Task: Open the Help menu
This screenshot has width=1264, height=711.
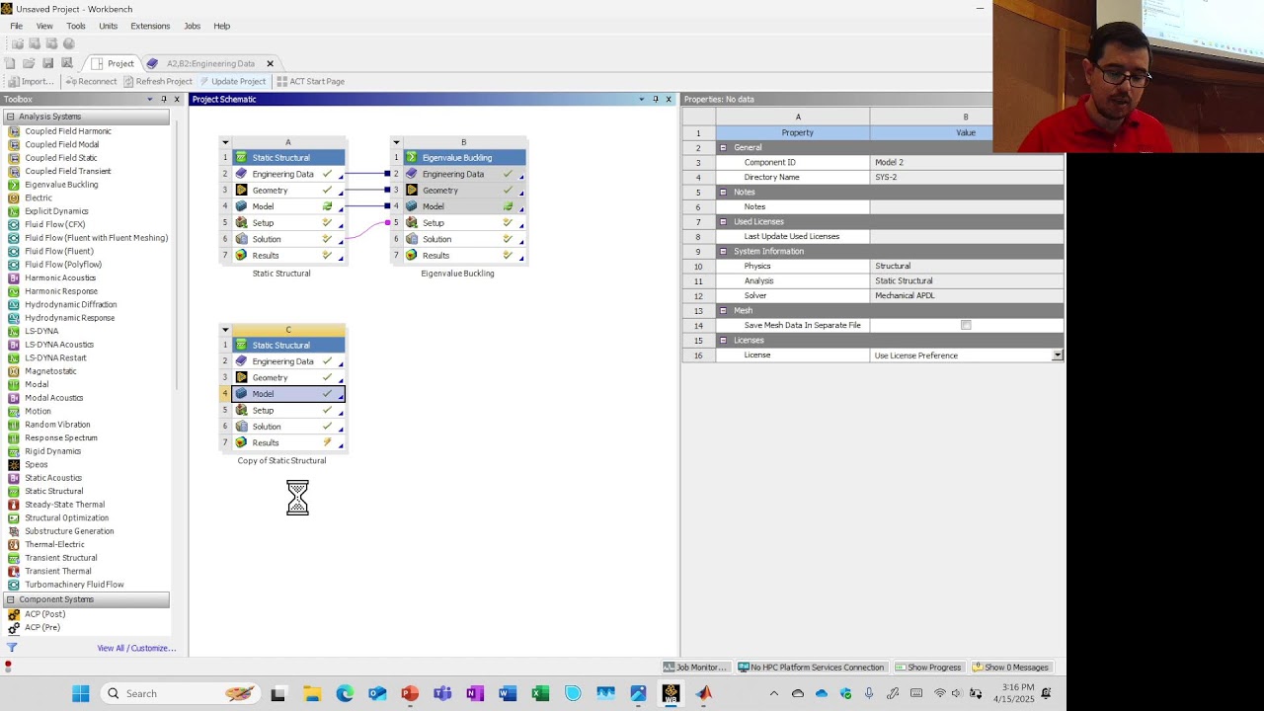Action: click(x=221, y=26)
